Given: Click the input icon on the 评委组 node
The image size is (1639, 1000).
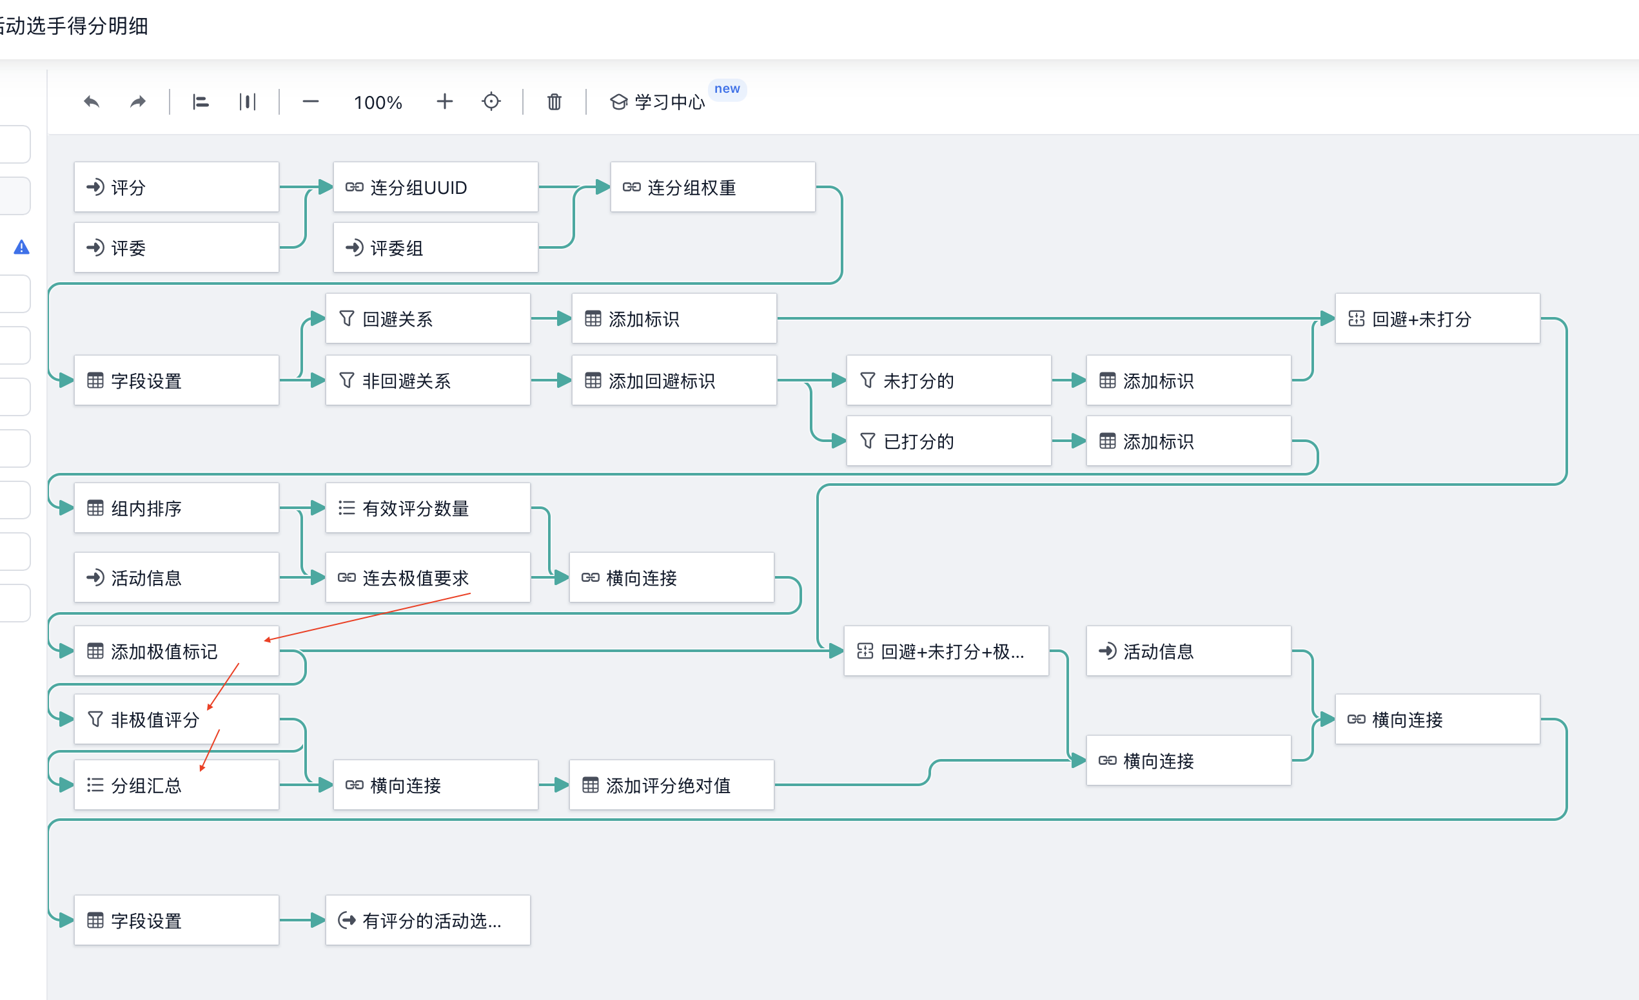Looking at the screenshot, I should tap(355, 247).
